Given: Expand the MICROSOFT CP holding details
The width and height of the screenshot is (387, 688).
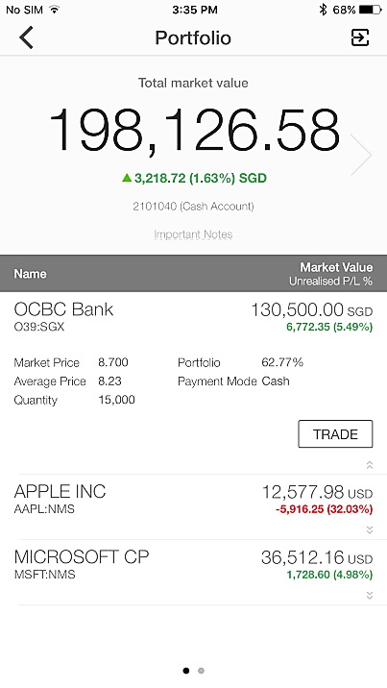Looking at the screenshot, I should (x=370, y=596).
